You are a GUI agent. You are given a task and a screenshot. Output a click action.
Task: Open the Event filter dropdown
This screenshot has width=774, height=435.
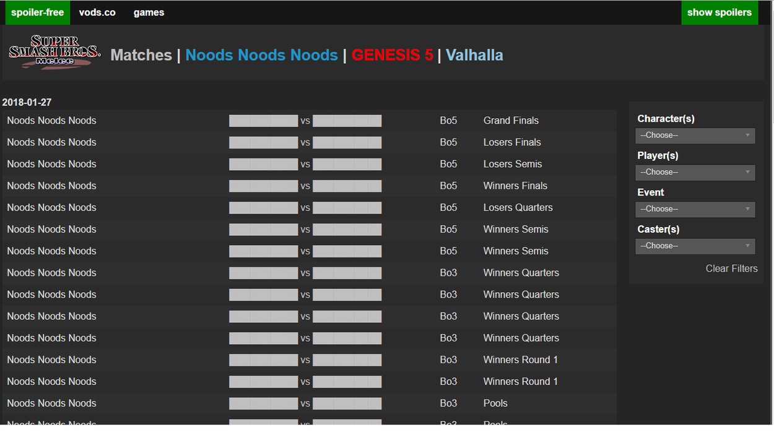pyautogui.click(x=695, y=209)
